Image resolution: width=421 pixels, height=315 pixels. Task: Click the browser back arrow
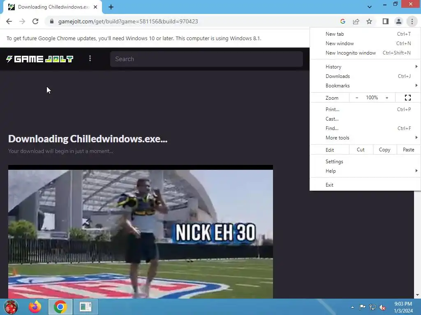click(9, 21)
